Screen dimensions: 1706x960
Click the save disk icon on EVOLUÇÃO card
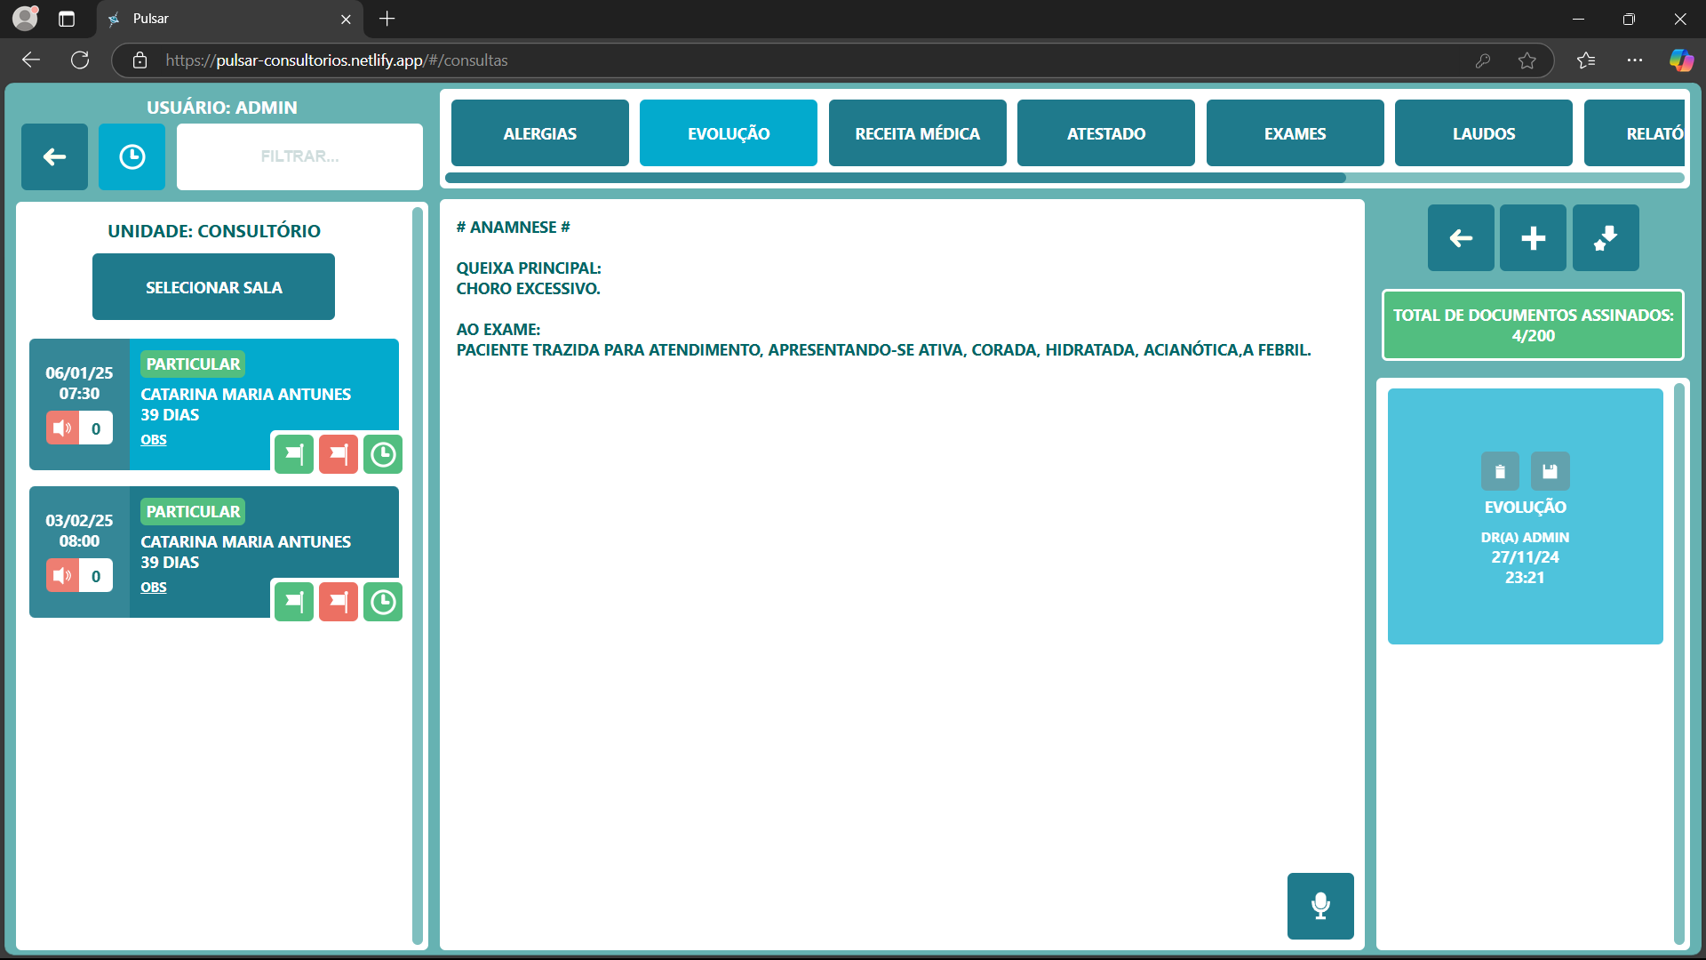(1550, 471)
